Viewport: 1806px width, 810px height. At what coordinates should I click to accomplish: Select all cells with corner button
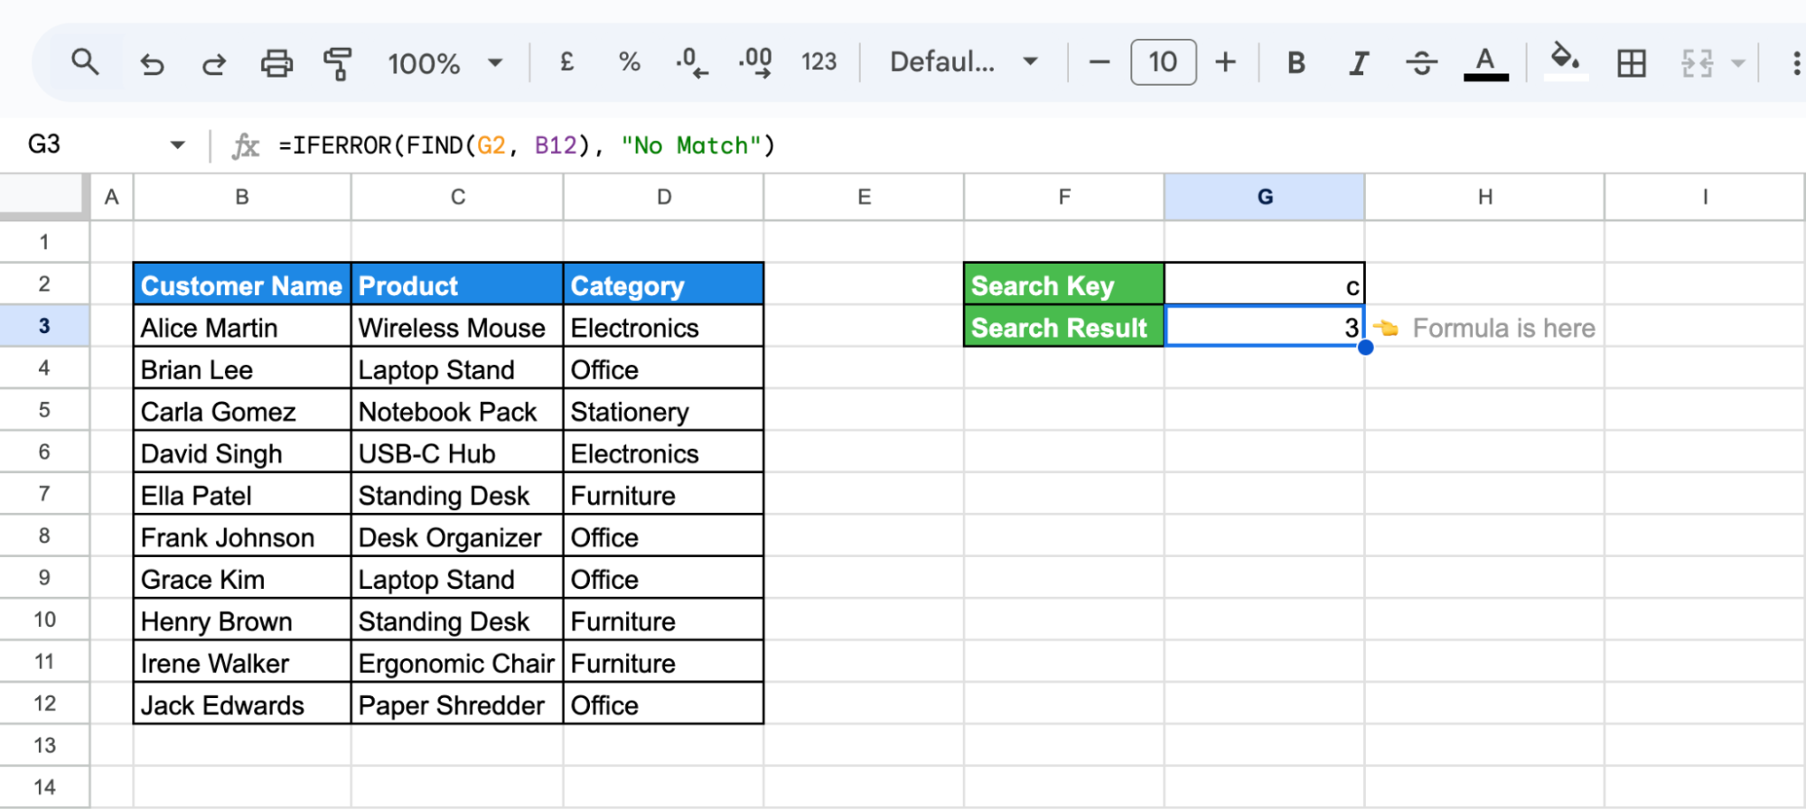(x=44, y=196)
